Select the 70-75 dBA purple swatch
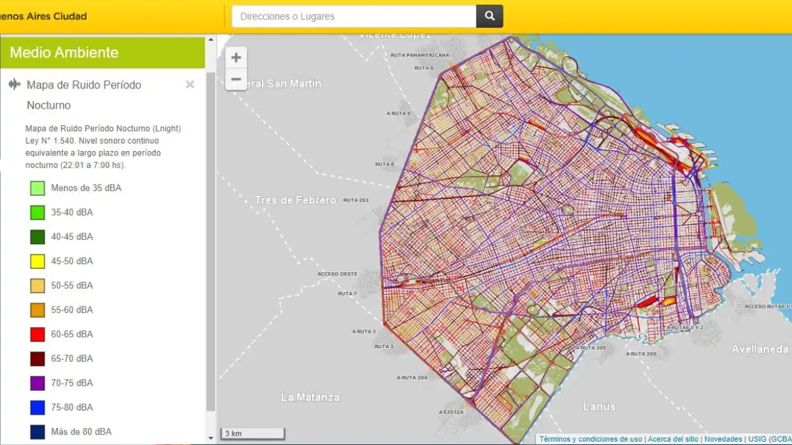792x445 pixels. (x=38, y=383)
